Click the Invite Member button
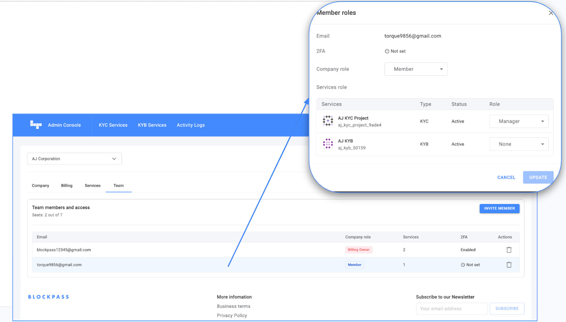The width and height of the screenshot is (566, 322). pos(499,209)
